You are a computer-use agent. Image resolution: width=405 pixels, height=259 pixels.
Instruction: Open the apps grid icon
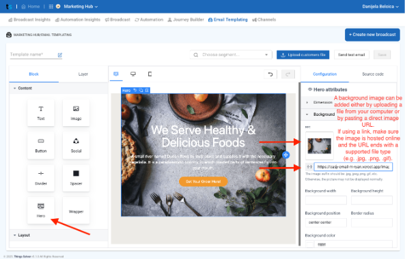pos(51,7)
